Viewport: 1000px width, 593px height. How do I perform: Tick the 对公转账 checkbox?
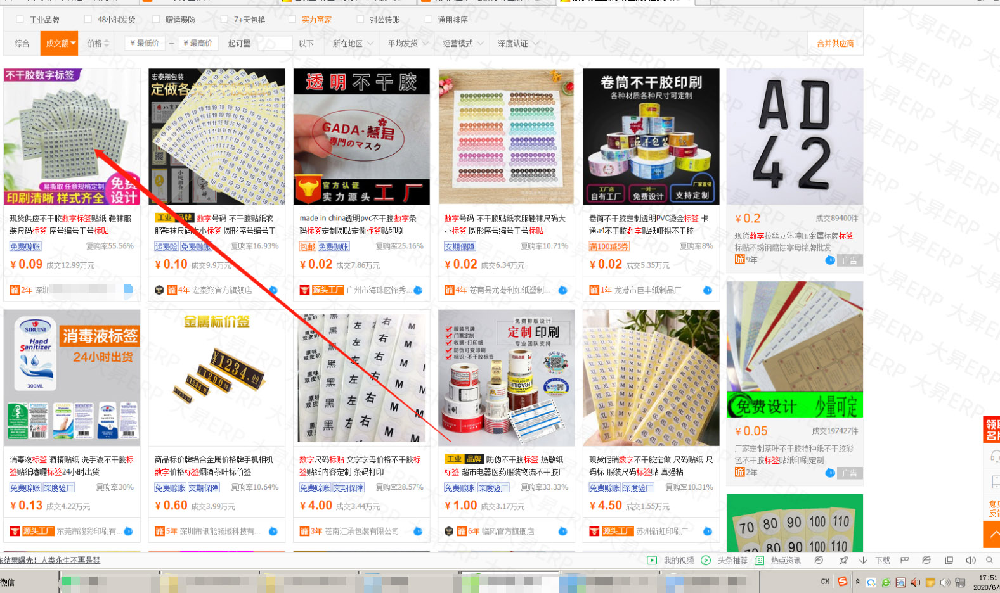pyautogui.click(x=361, y=20)
